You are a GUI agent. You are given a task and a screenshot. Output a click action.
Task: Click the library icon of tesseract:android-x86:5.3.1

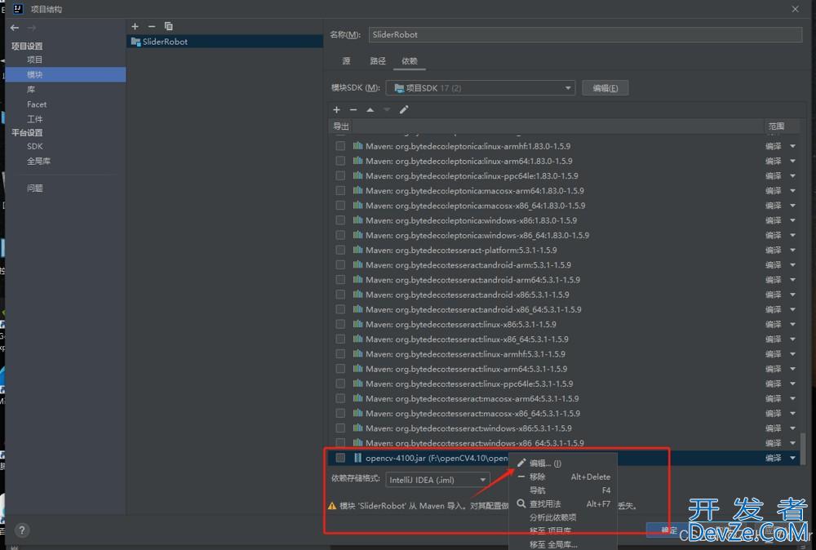point(357,295)
